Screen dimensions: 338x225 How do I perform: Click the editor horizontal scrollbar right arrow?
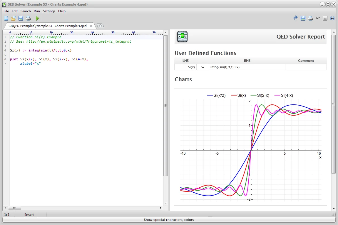tap(160, 208)
